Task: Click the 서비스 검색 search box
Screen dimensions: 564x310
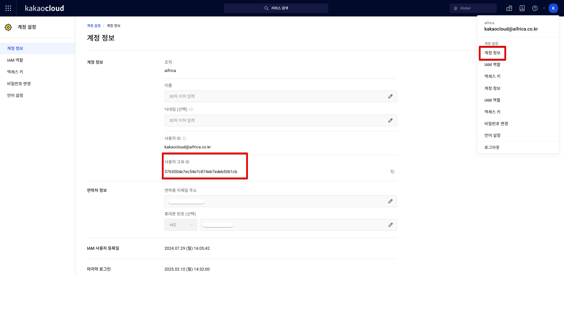Action: 276,8
